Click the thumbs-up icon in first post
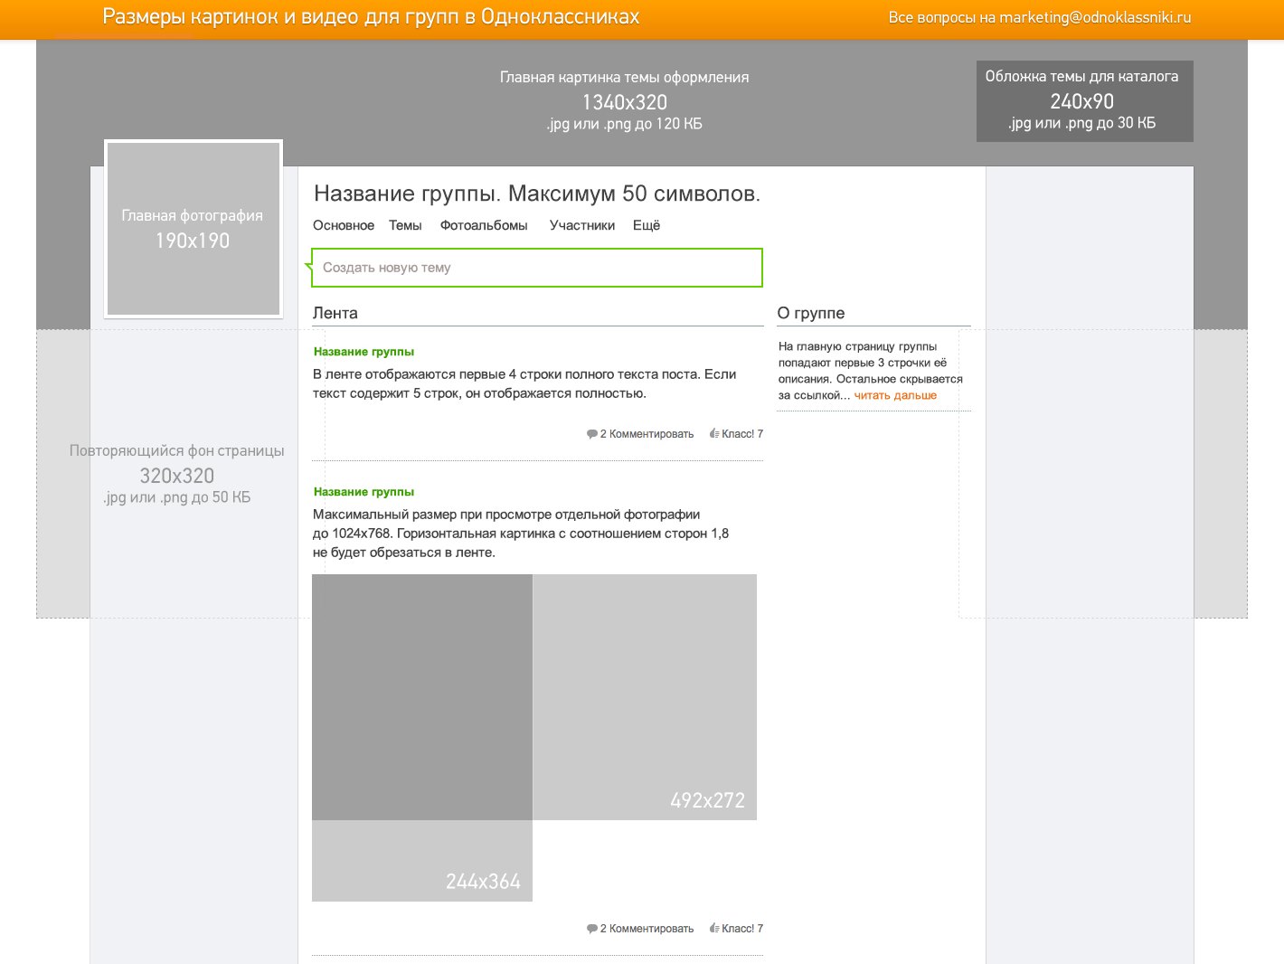This screenshot has width=1284, height=964. click(714, 434)
